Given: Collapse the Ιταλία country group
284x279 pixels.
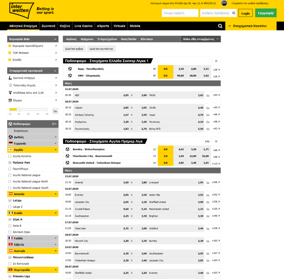Looking at the screenshot, I should pos(55,213).
